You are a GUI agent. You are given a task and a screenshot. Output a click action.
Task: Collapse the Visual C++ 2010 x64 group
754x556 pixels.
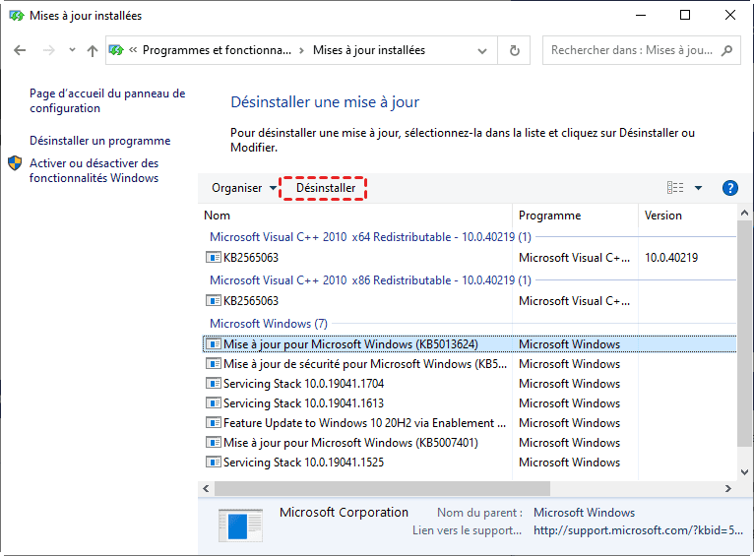[x=370, y=237]
